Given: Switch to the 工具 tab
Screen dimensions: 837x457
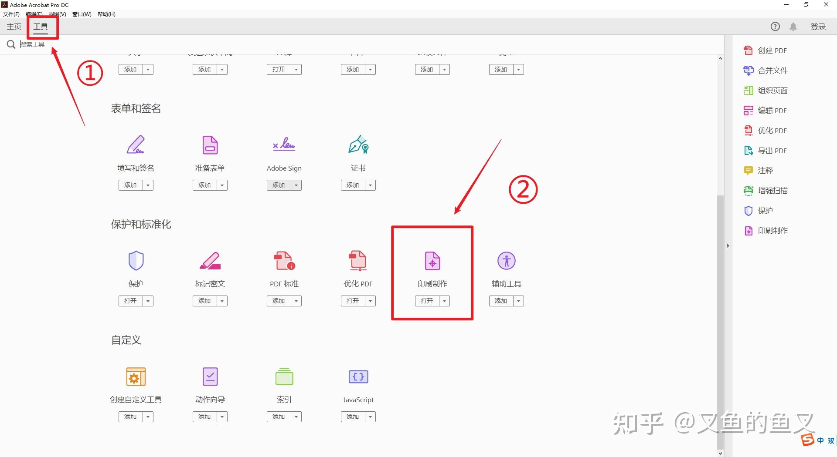Looking at the screenshot, I should 41,27.
